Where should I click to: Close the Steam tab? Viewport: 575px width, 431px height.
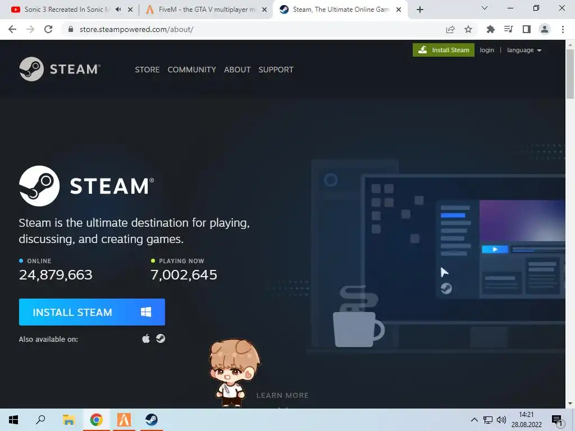click(399, 10)
